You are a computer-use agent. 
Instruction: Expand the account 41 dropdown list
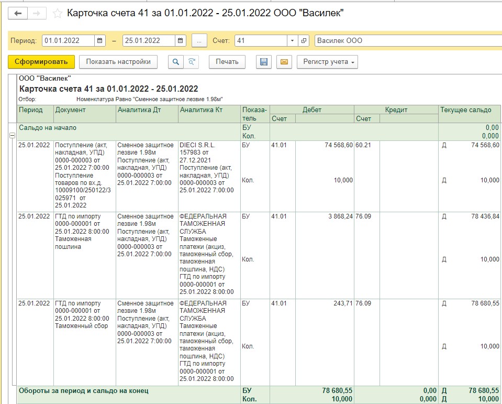292,41
